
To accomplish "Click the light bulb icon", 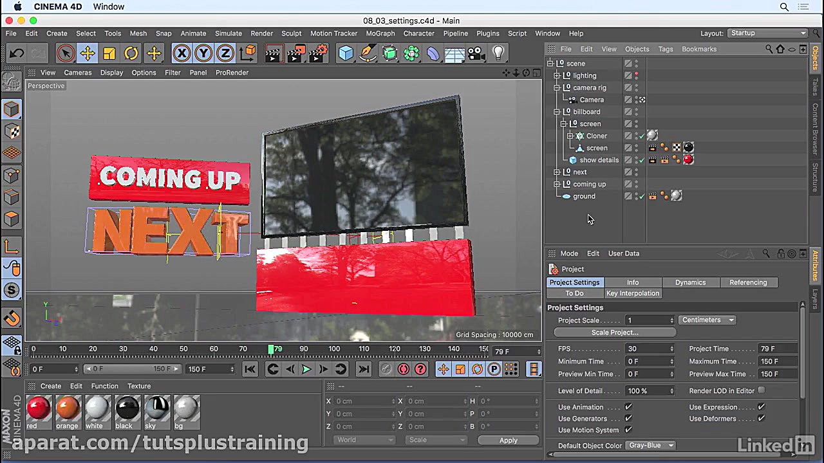I will [498, 53].
